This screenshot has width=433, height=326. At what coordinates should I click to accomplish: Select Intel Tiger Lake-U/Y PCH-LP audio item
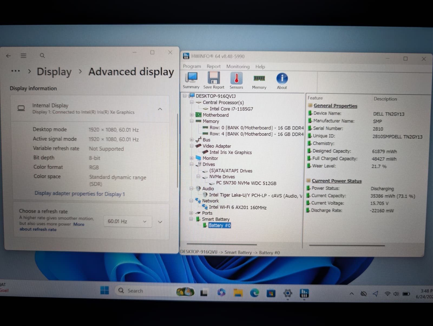coord(255,195)
